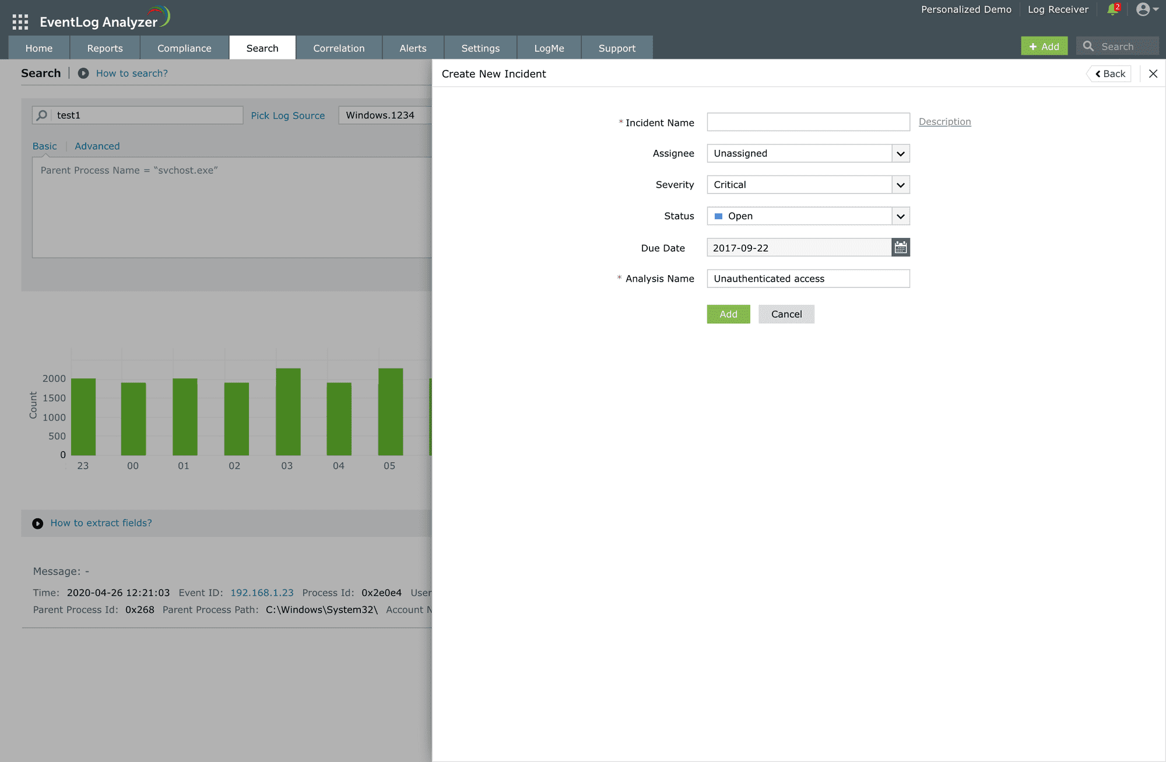
Task: Click the play icon beside How to search
Action: coord(83,73)
